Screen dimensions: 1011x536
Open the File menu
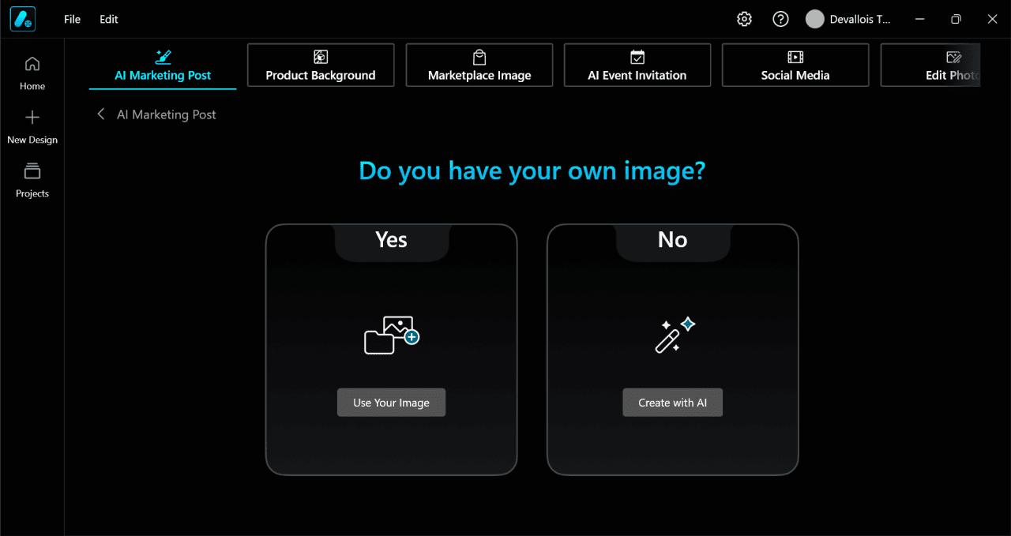72,19
